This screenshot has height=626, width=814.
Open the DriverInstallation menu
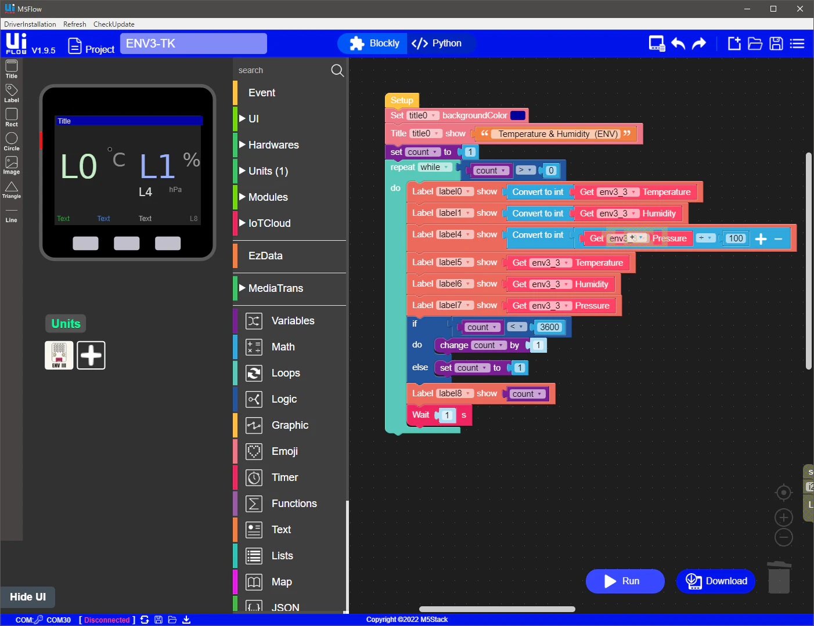point(30,24)
